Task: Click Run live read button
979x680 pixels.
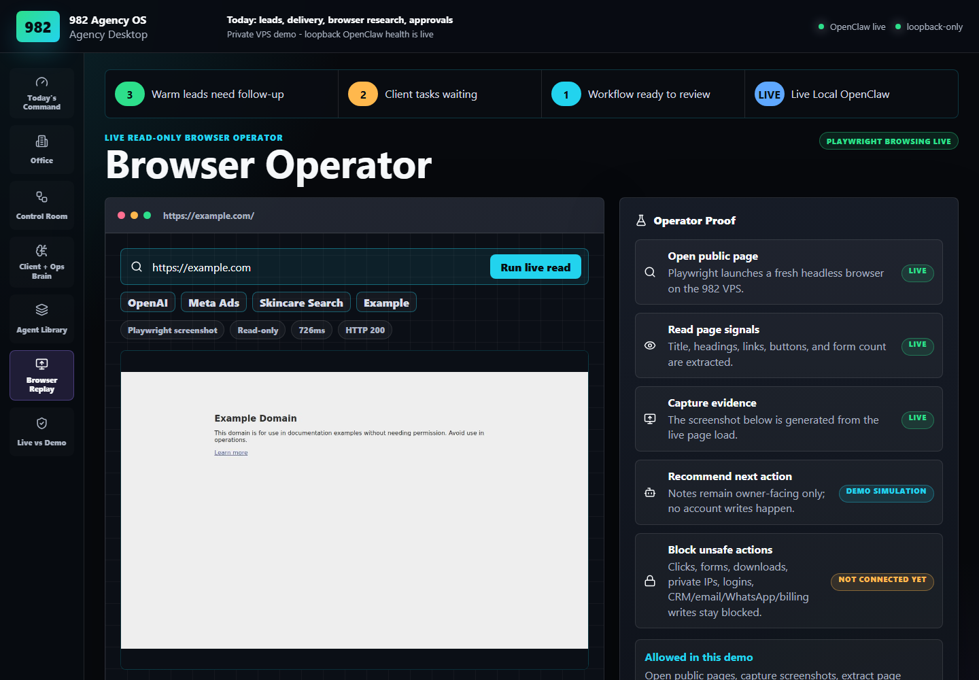Action: pos(536,267)
